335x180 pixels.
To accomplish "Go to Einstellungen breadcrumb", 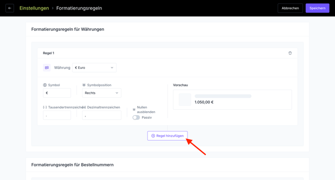I will [34, 8].
